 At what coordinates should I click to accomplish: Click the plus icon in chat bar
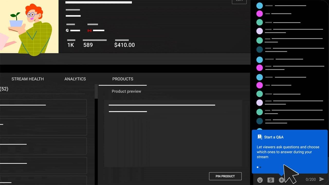pyautogui.click(x=281, y=180)
